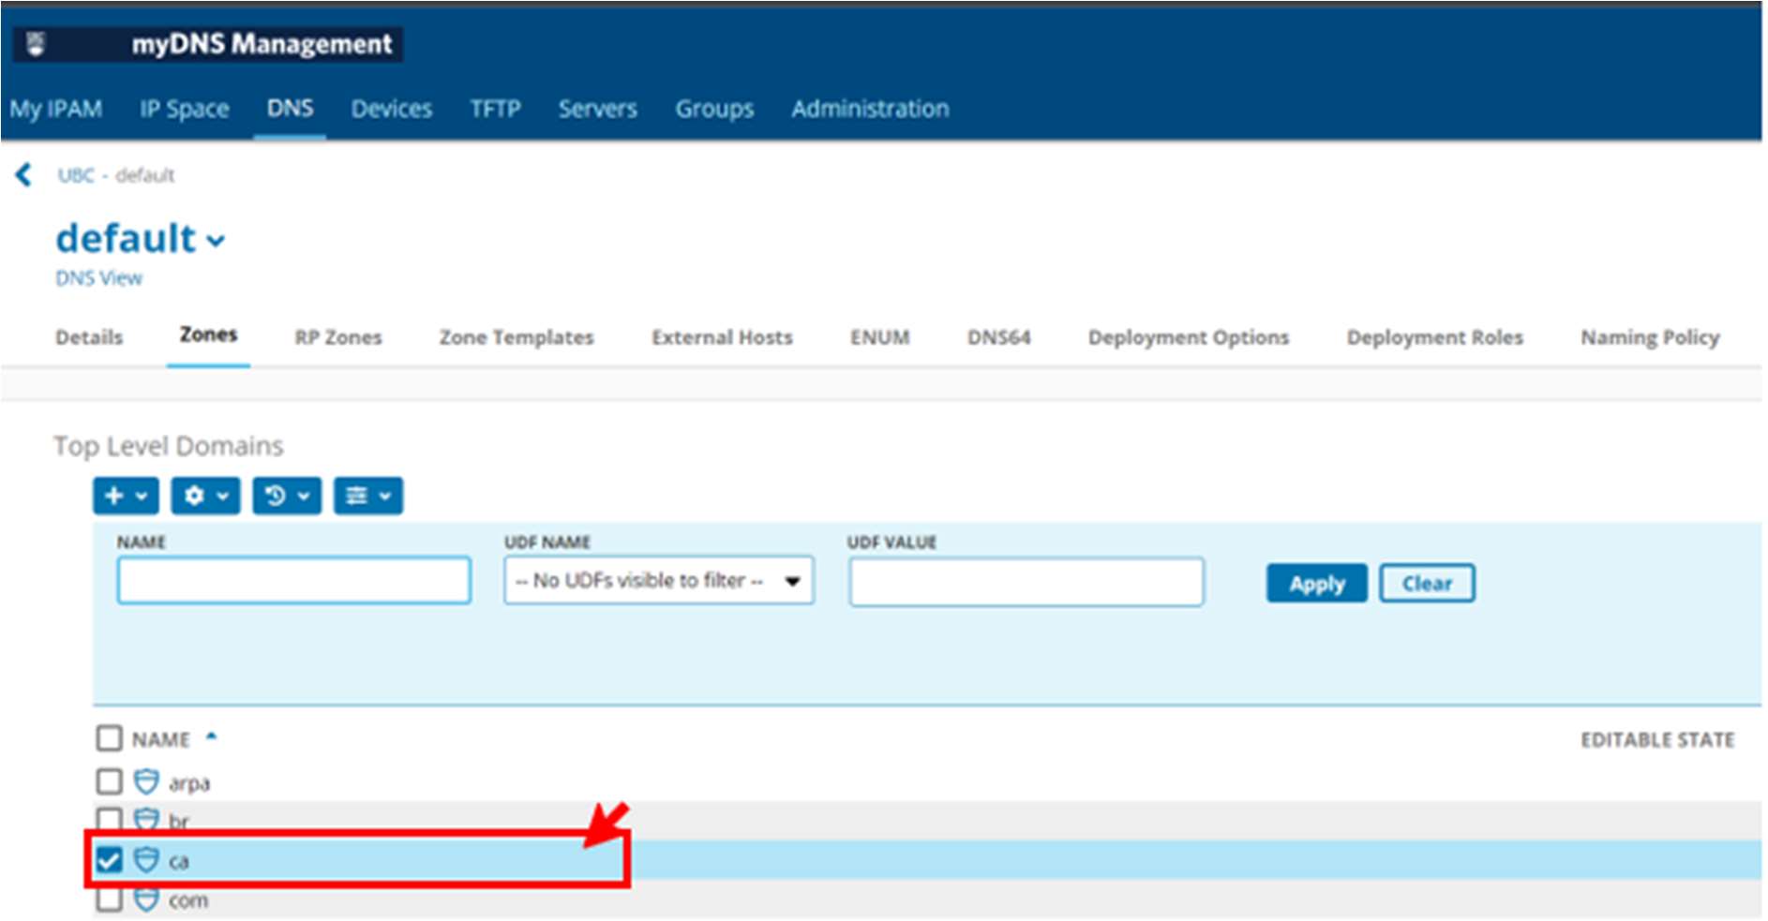Open the UDF Name filter dropdown
The height and width of the screenshot is (921, 1768).
[x=658, y=581]
